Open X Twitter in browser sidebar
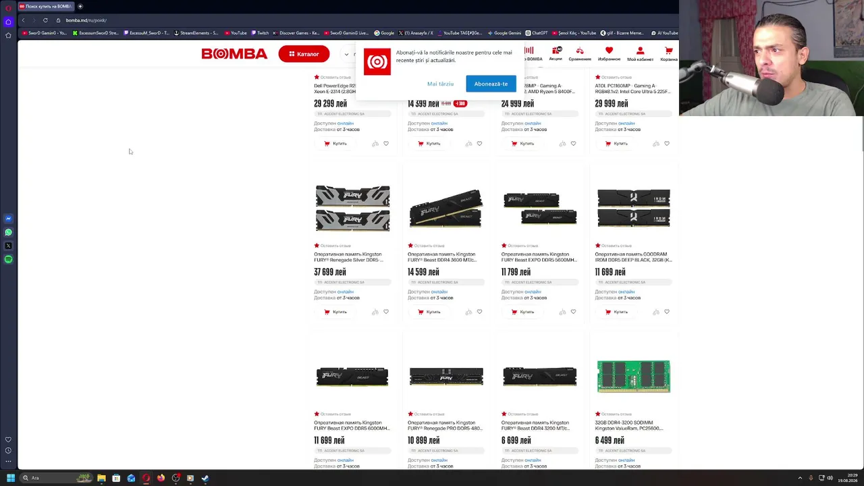 tap(8, 246)
